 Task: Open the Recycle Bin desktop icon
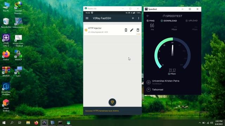pos(6,23)
